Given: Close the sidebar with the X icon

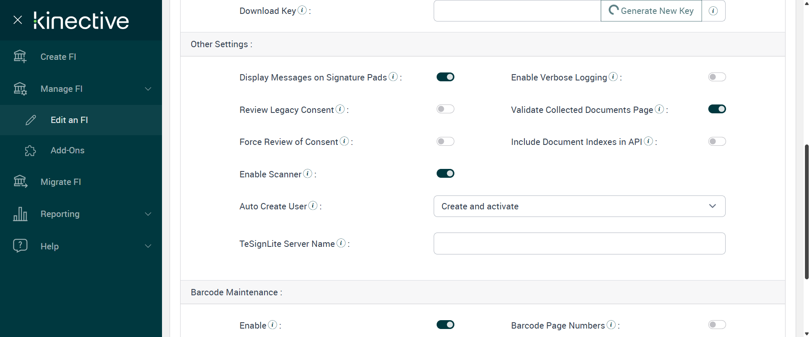Looking at the screenshot, I should (x=18, y=20).
